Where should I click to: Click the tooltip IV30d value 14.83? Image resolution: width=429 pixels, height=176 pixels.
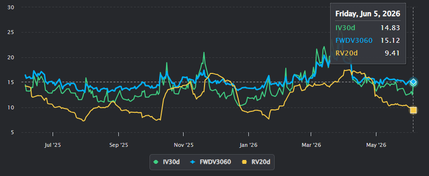tap(391, 28)
